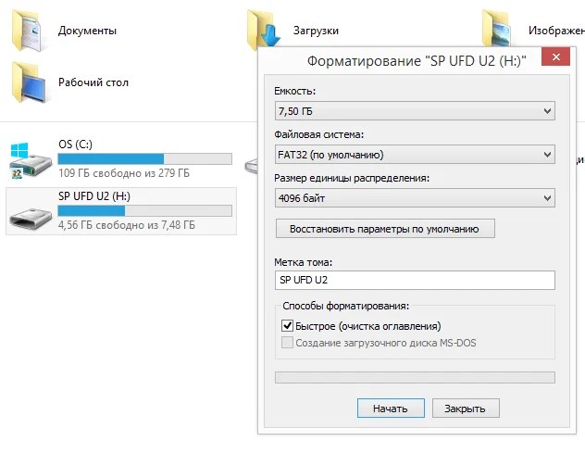This screenshot has height=453, width=585.
Task: Expand the Емкость 7,50 ГБ dropdown
Action: click(x=415, y=111)
